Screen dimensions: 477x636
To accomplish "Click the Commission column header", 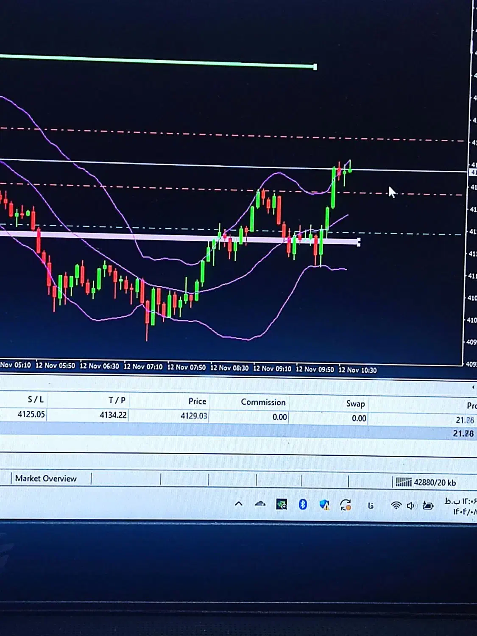I will (x=263, y=402).
